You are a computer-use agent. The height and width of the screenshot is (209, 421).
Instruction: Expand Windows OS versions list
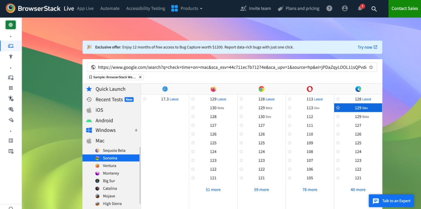136,130
